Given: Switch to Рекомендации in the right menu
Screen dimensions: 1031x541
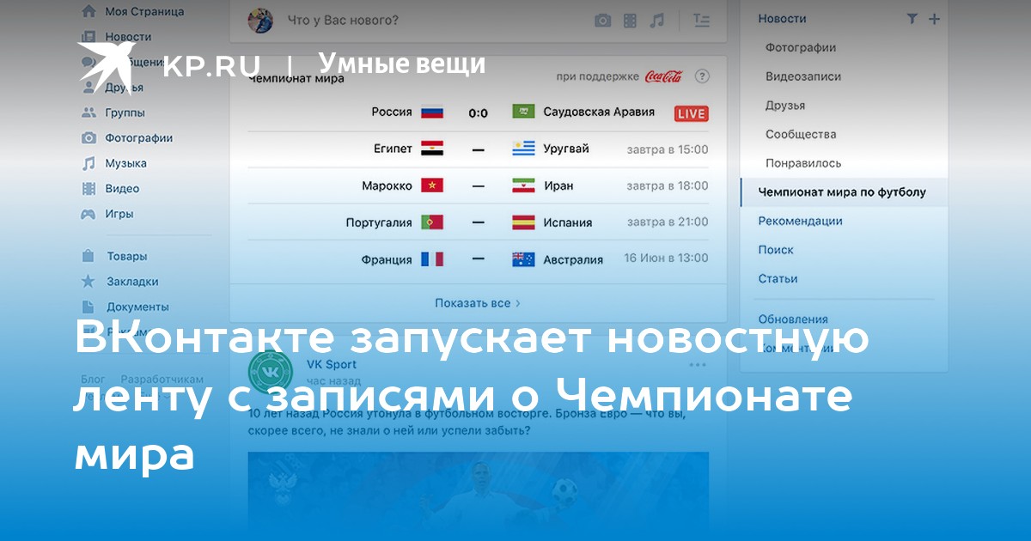Looking at the screenshot, I should (800, 221).
